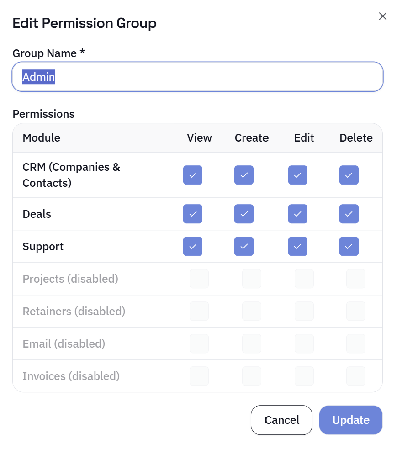Click the Update button

coord(350,420)
